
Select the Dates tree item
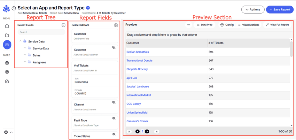(37, 55)
